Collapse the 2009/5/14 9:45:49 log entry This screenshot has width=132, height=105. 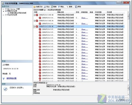click(x=35, y=15)
